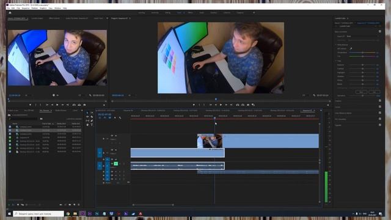Select the Hand tool
This screenshot has height=220, width=391.
tap(87, 125)
